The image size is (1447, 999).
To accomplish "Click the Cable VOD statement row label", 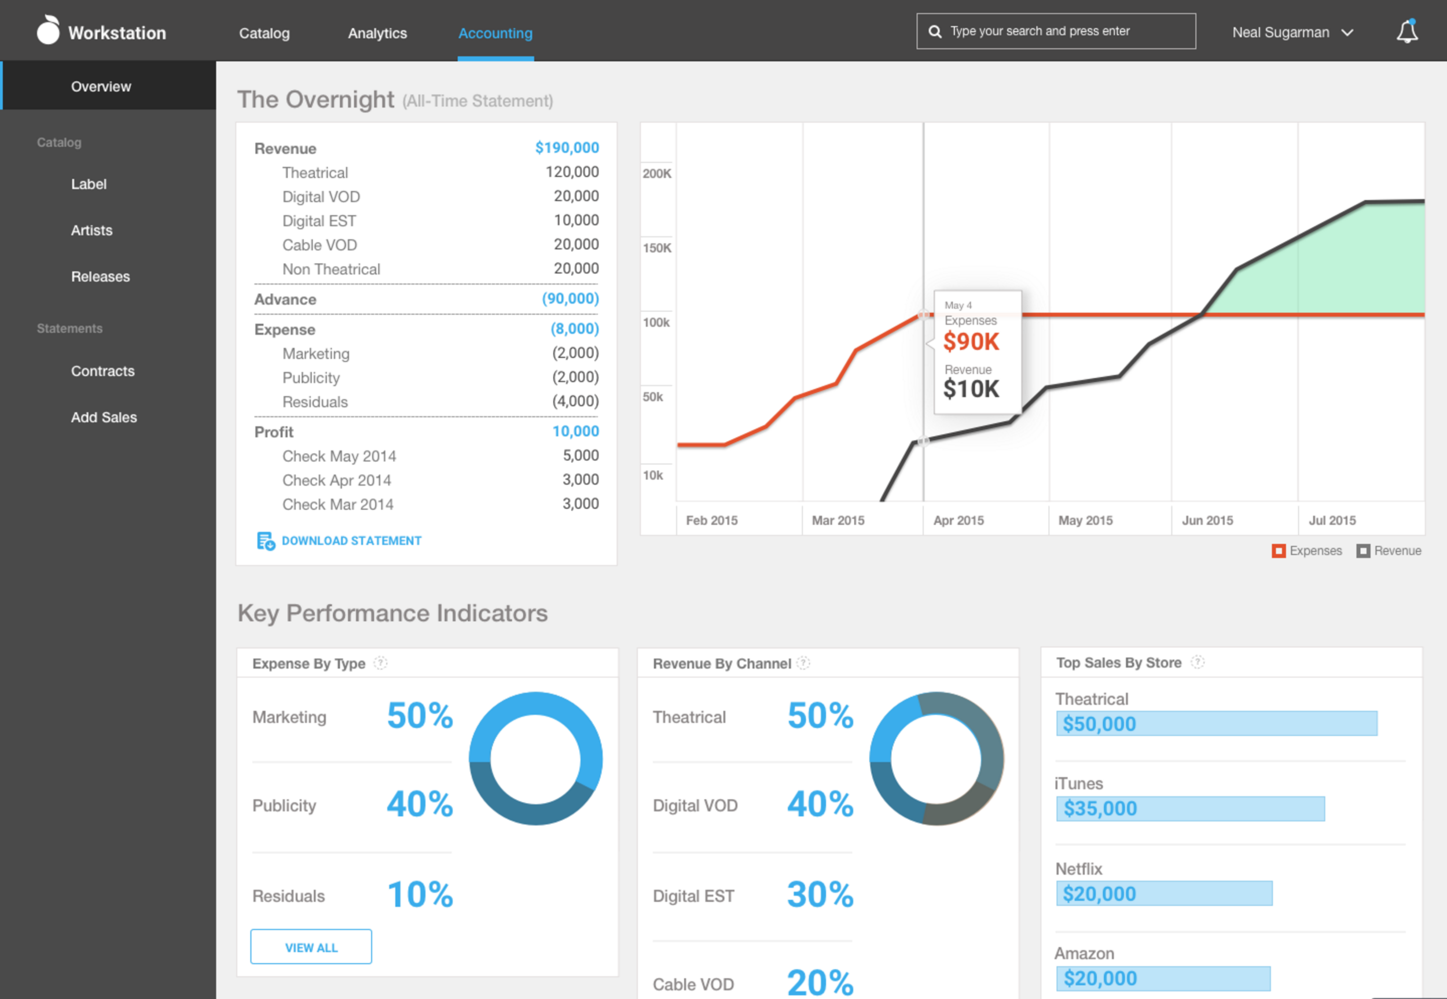I will (319, 245).
